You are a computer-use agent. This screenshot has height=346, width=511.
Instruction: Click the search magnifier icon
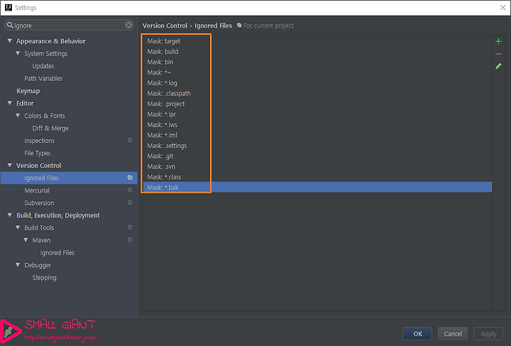click(x=10, y=25)
